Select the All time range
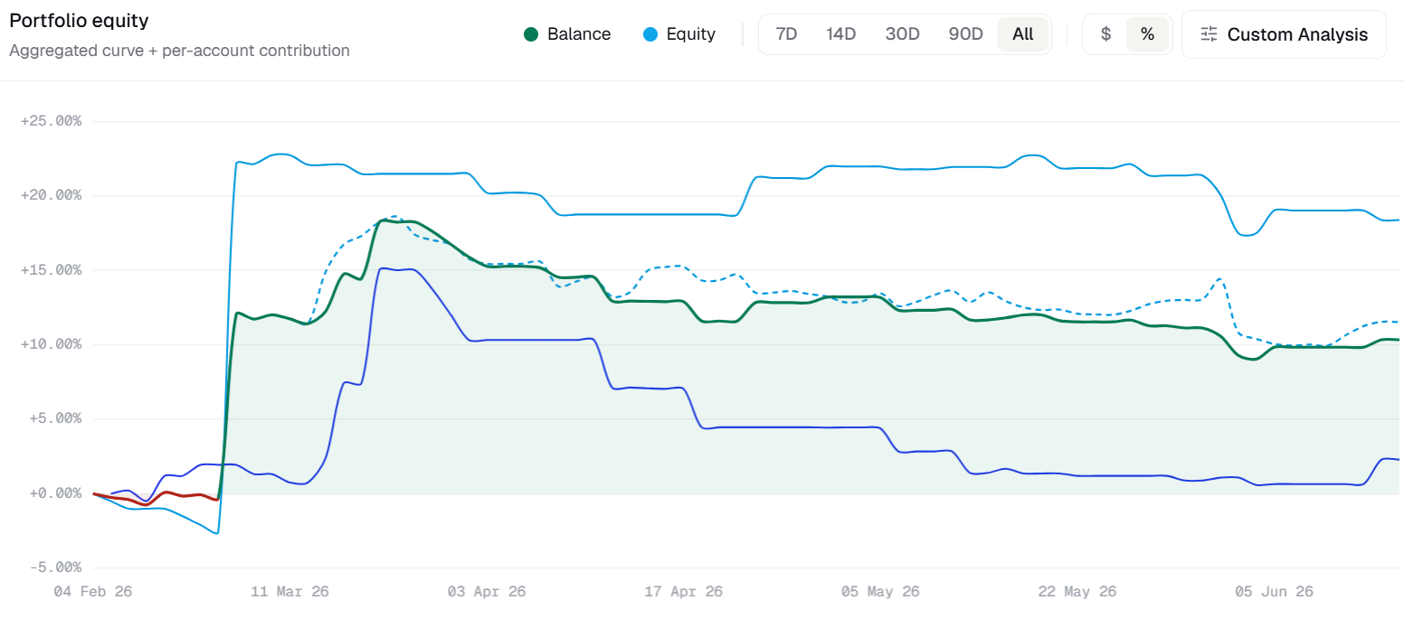1404x628 pixels. (x=1023, y=34)
